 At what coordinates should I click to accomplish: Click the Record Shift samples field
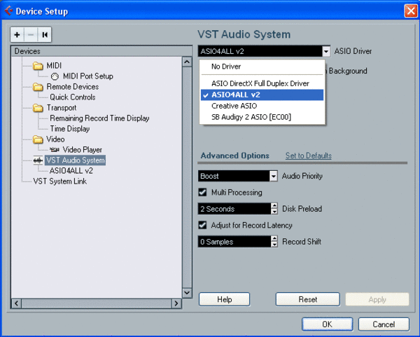click(234, 242)
